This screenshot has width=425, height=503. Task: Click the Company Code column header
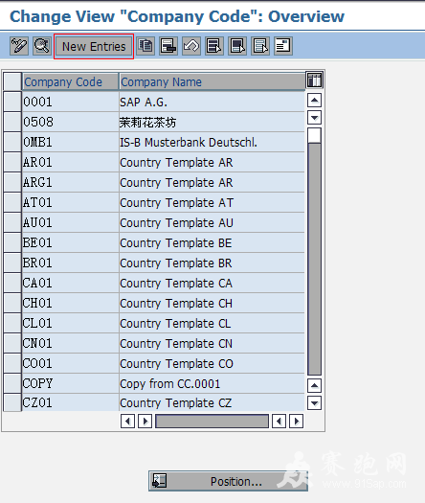[x=71, y=82]
